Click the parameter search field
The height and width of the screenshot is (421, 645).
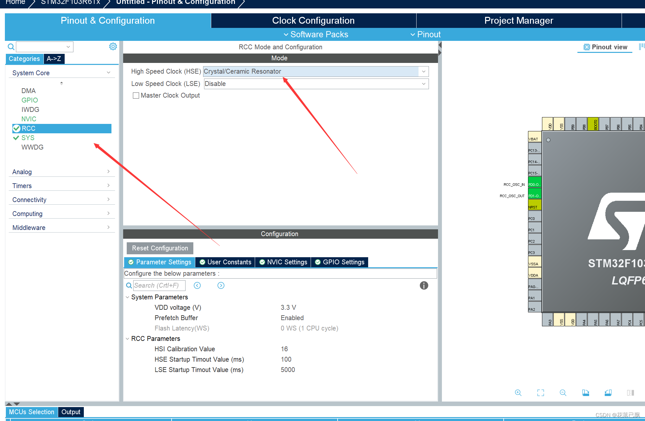click(x=159, y=285)
